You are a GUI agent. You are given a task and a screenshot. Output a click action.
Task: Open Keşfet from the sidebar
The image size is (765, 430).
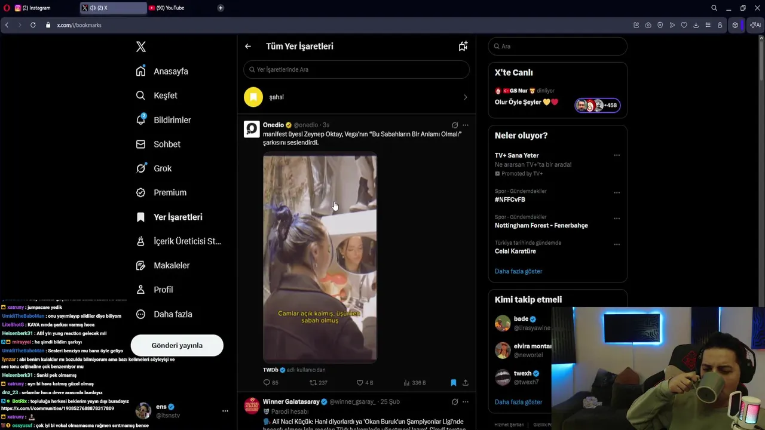click(x=157, y=96)
